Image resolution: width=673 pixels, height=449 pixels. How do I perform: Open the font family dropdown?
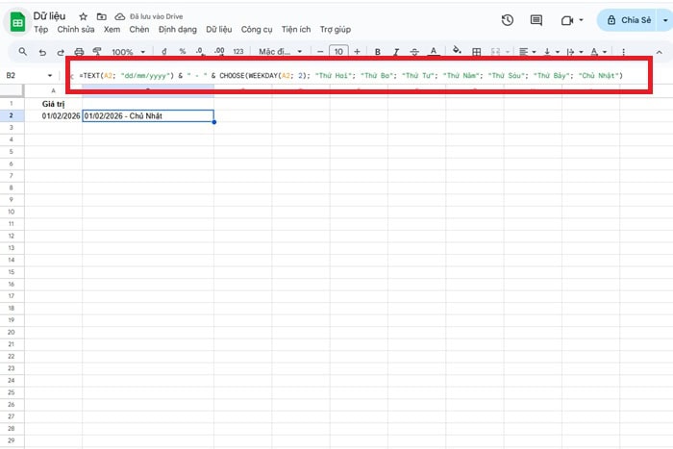click(x=280, y=52)
